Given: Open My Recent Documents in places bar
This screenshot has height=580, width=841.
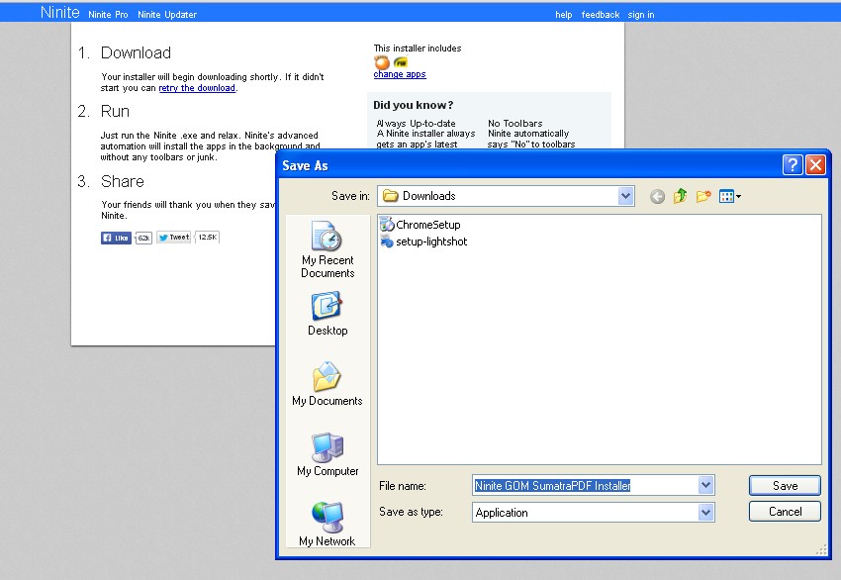Looking at the screenshot, I should (x=327, y=249).
